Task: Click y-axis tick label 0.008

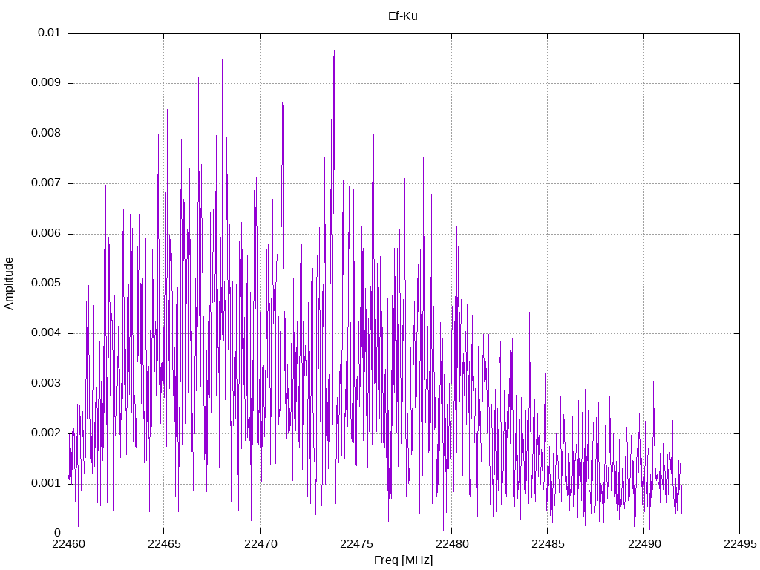Action: point(46,133)
